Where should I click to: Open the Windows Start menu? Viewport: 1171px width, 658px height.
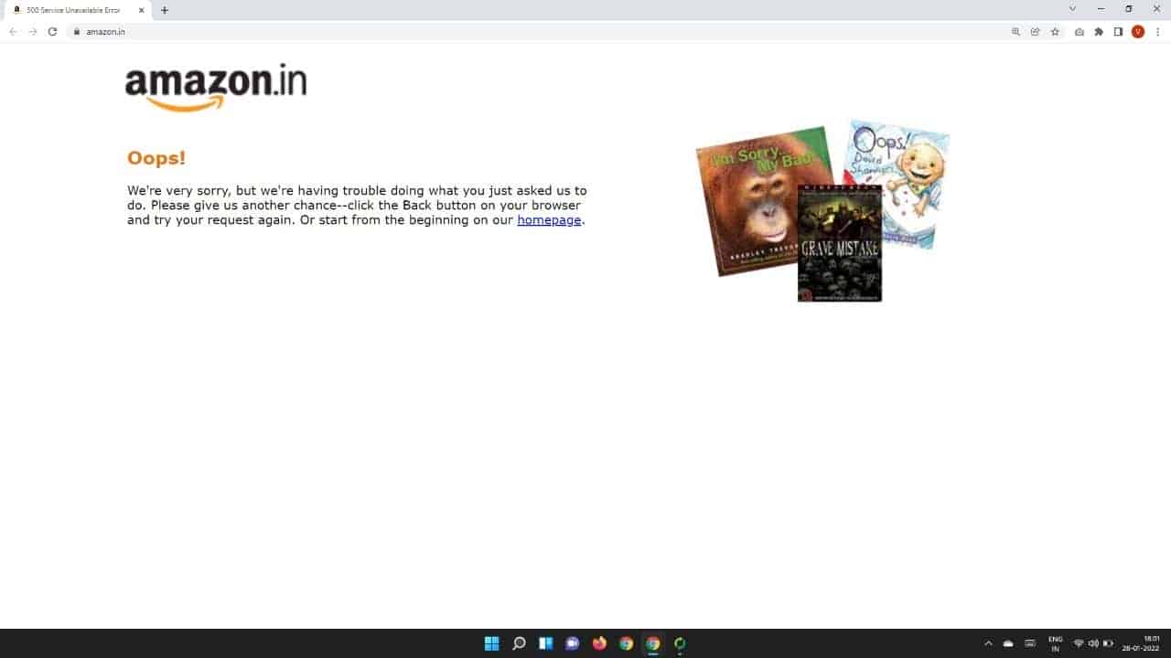pos(491,643)
